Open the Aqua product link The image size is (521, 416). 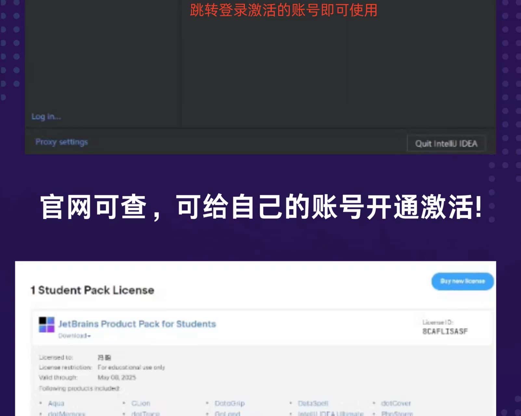(56, 403)
